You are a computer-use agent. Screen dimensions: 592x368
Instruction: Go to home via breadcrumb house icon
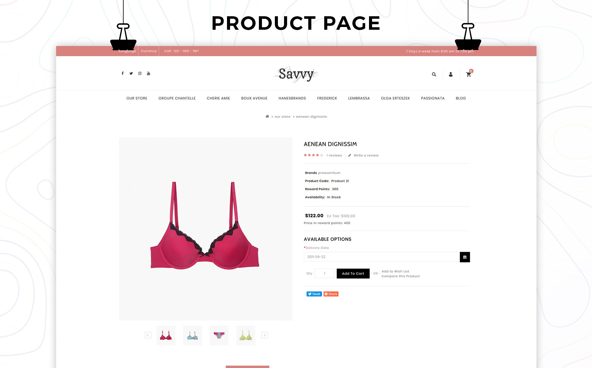[x=267, y=116]
